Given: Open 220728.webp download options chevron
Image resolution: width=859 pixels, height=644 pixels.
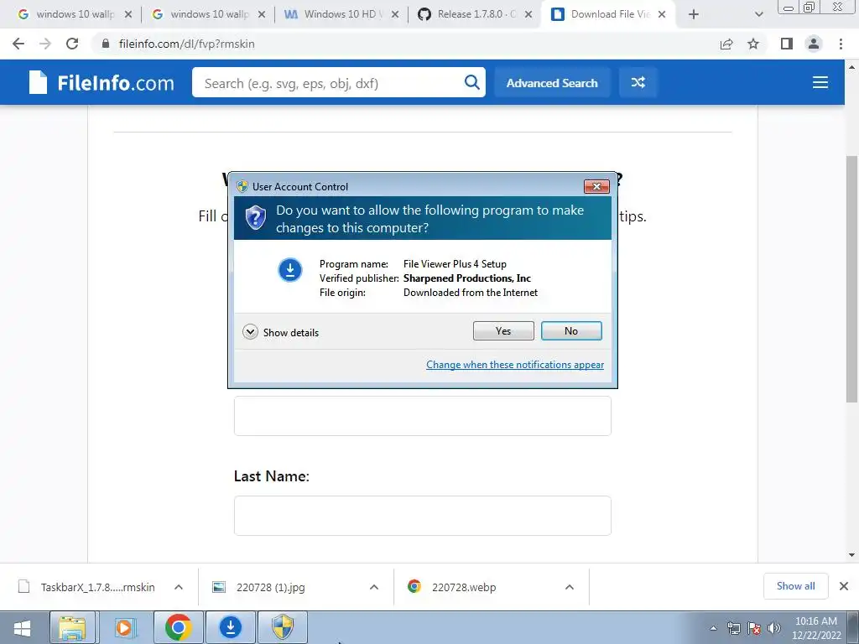Looking at the screenshot, I should [570, 587].
